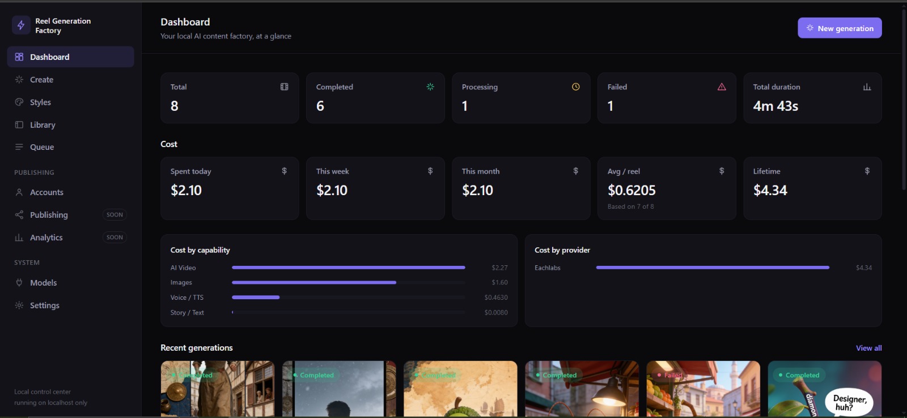Image resolution: width=907 pixels, height=418 pixels.
Task: Click the "Based on 7 of 8" note
Action: (x=631, y=206)
